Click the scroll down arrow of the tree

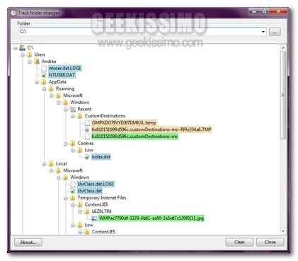click(283, 231)
